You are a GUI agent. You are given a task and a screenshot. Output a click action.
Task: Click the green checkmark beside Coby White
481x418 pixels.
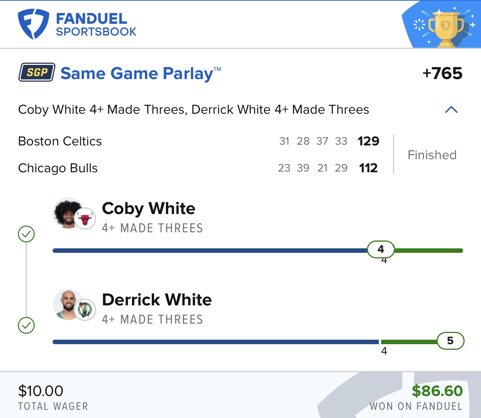click(26, 234)
